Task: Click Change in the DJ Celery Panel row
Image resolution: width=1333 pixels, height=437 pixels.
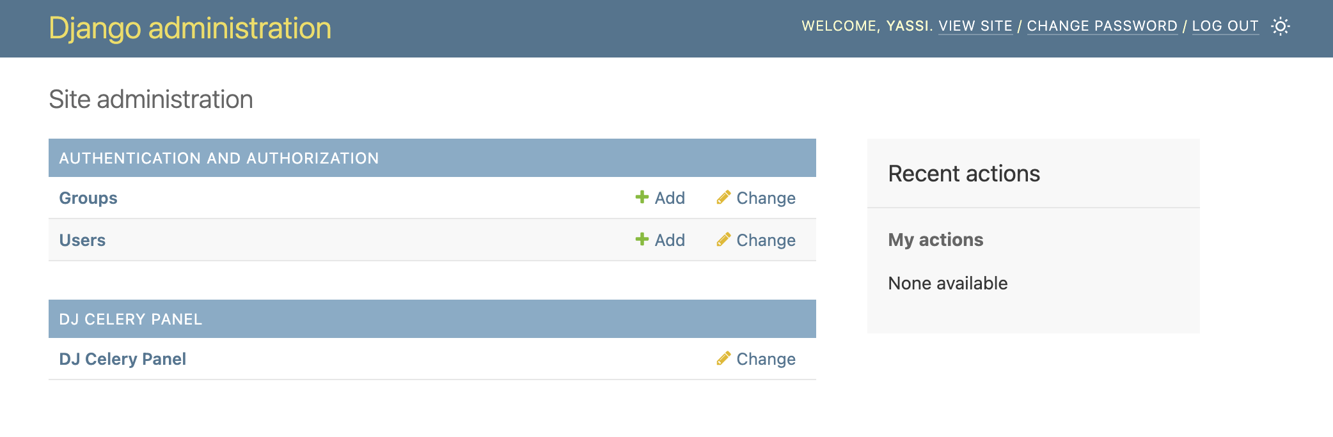Action: (x=766, y=358)
